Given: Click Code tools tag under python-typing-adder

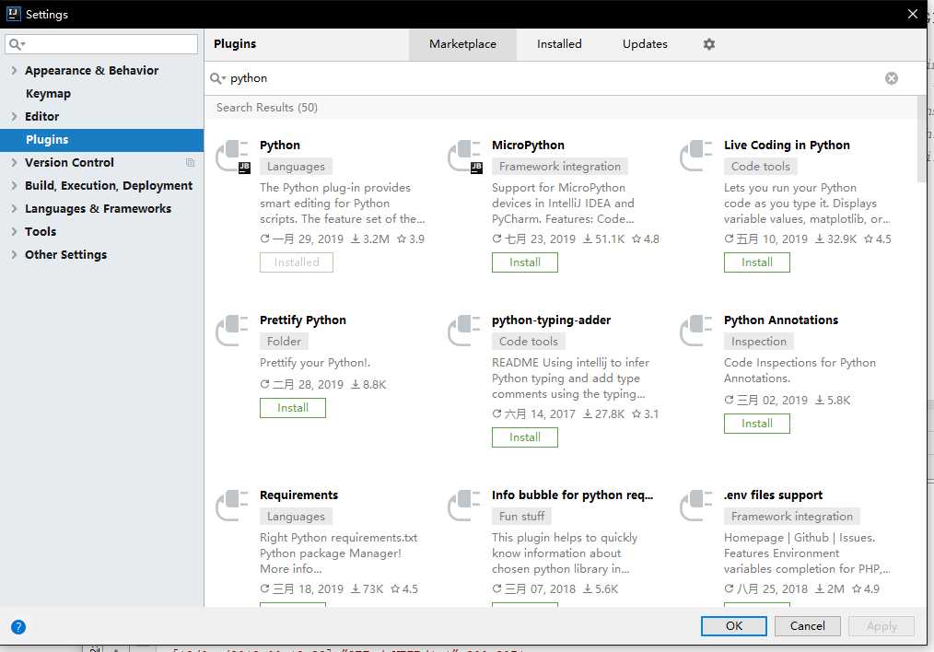Looking at the screenshot, I should click(529, 342).
